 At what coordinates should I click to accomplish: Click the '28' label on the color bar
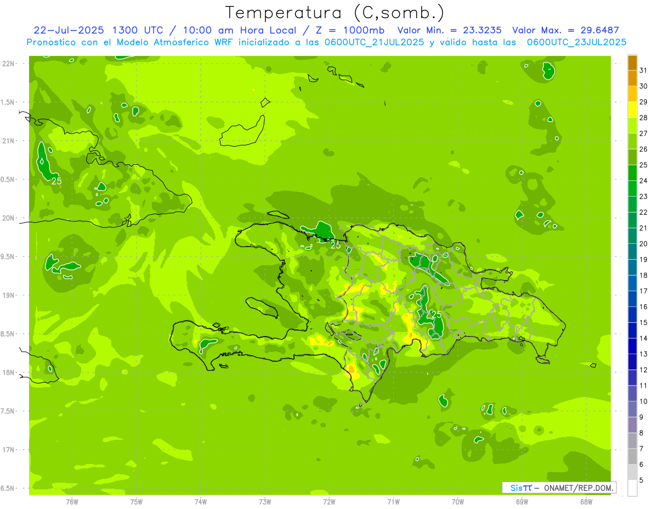pos(644,118)
